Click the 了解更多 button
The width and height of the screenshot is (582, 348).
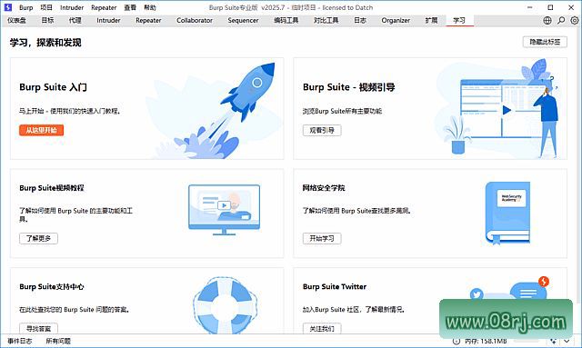click(x=38, y=238)
